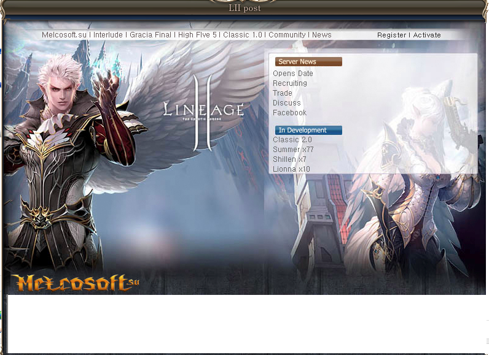Open Classic 1.0 navigation item

[242, 35]
